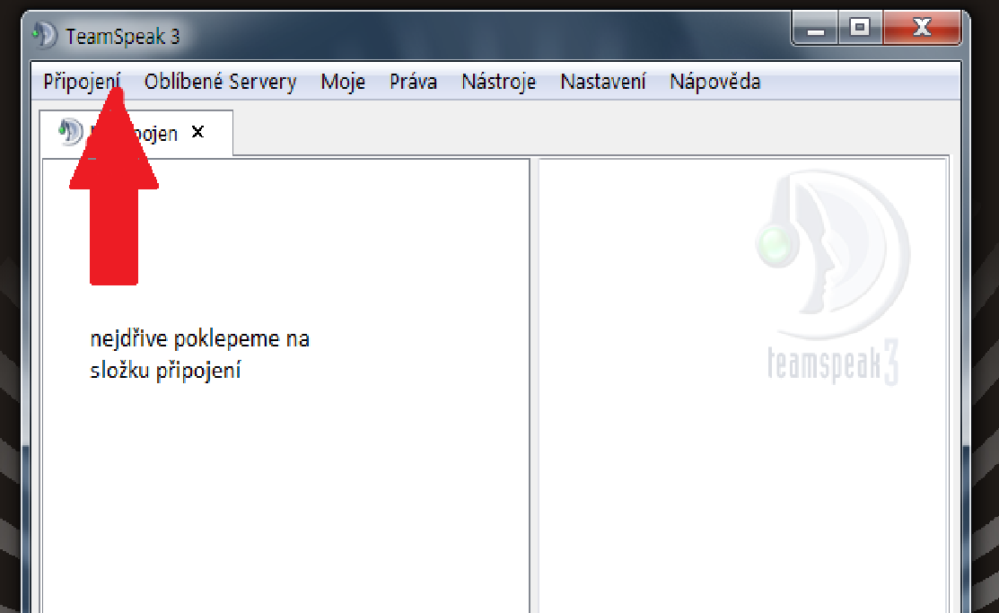Image resolution: width=999 pixels, height=613 pixels.
Task: Open the Připojení menu
Action: point(81,83)
